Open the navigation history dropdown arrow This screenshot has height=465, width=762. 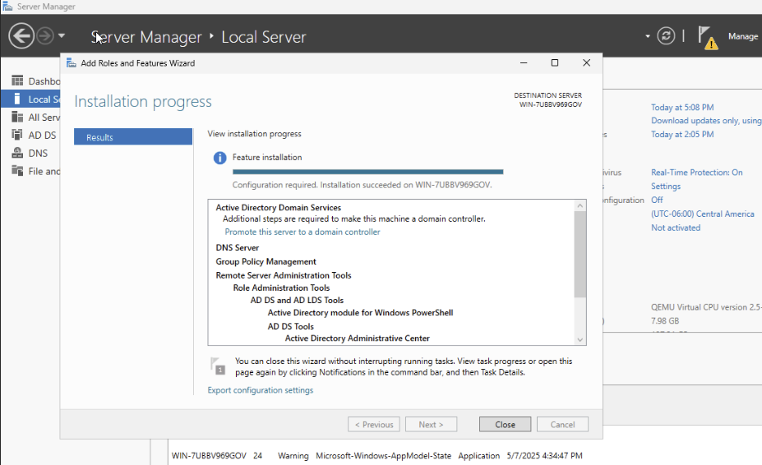tap(62, 36)
